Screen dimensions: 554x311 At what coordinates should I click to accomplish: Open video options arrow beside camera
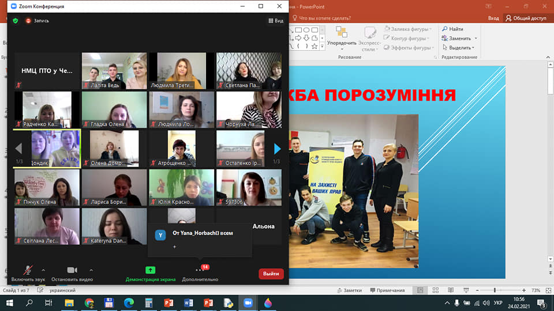(91, 270)
